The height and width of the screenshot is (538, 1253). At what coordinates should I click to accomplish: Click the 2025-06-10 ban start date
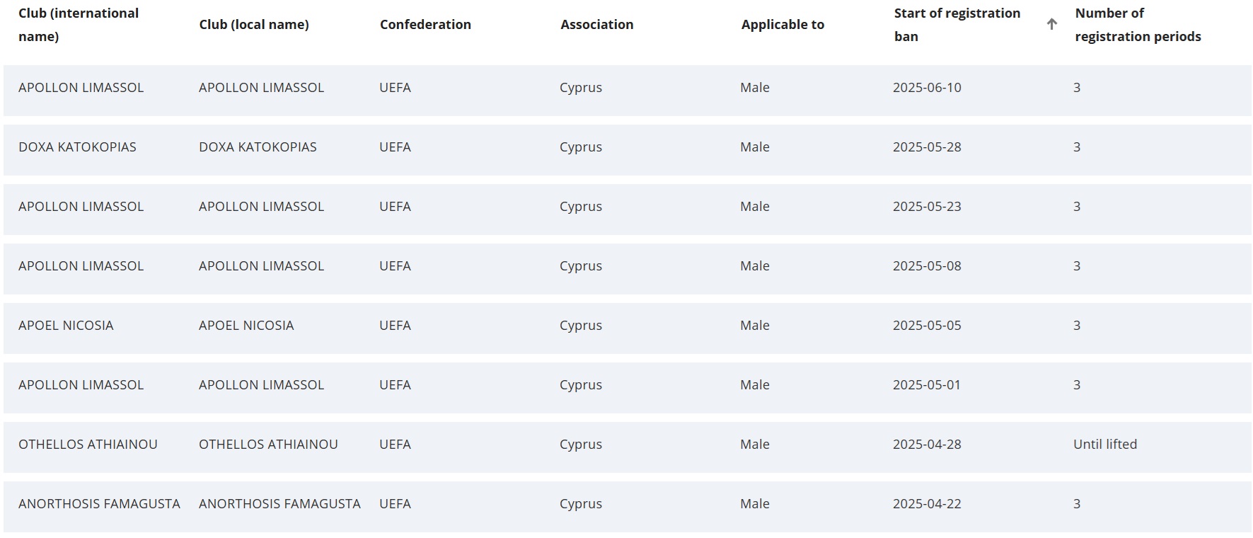point(927,88)
